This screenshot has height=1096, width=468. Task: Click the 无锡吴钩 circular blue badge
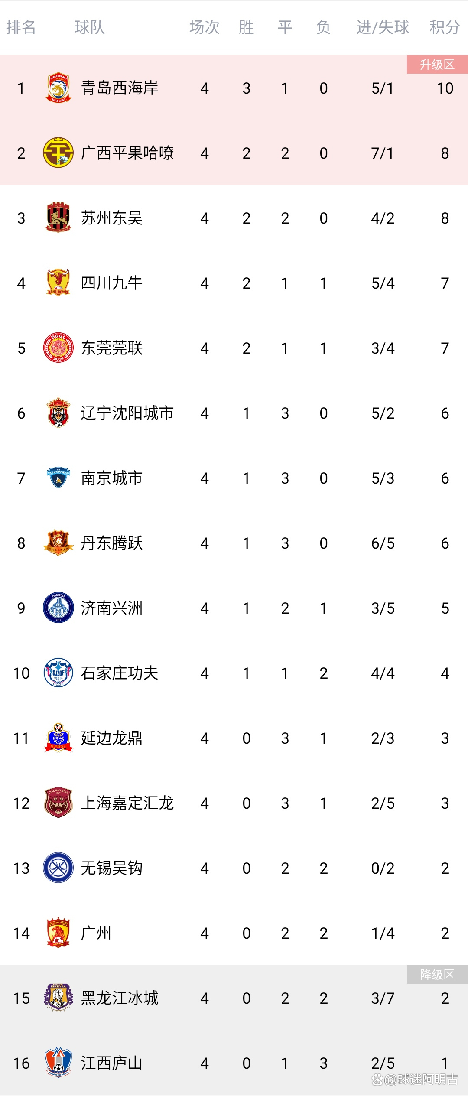58,868
